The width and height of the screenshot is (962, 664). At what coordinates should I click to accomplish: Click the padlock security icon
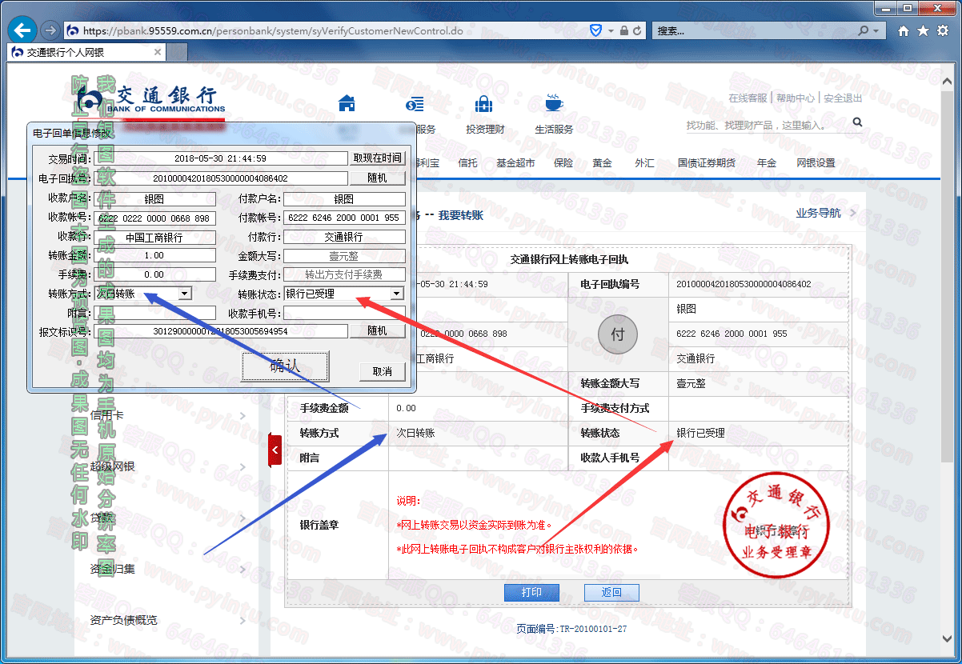click(x=623, y=30)
